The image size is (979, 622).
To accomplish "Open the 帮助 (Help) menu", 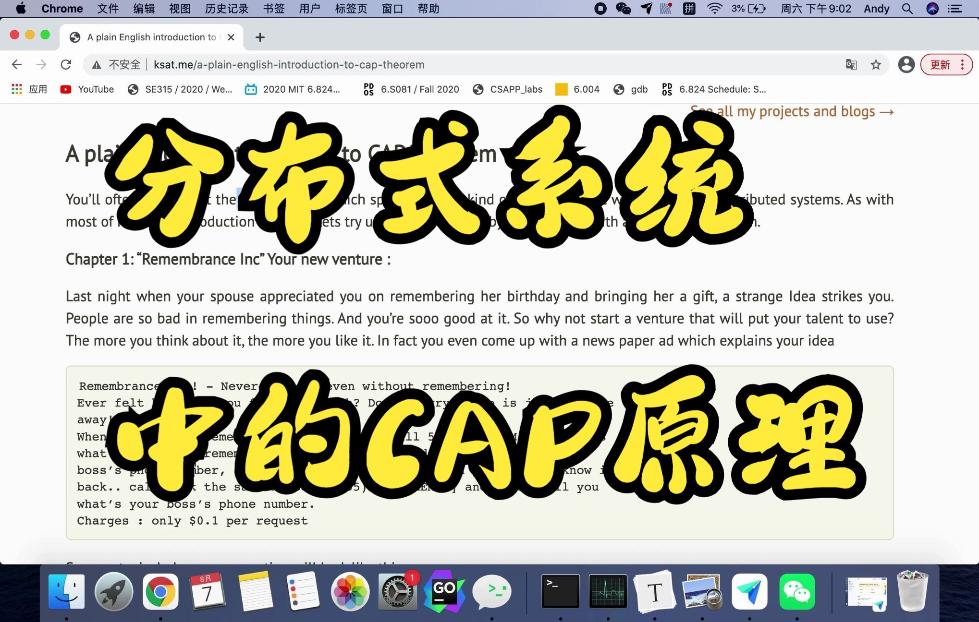I will (428, 9).
